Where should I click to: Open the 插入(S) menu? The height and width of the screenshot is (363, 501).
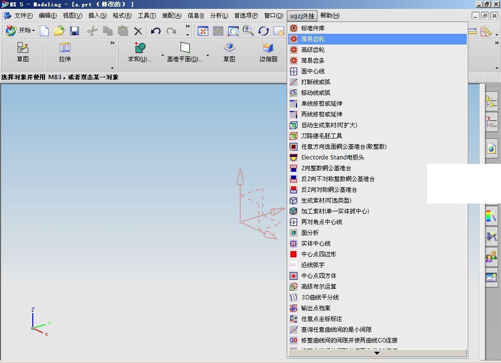coord(97,16)
